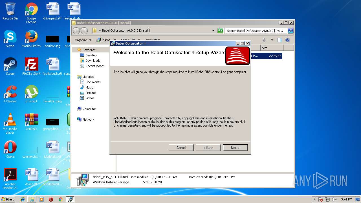This screenshot has width=361, height=203.
Task: Click the Install button in Explorer toolbar
Action: pos(103,40)
